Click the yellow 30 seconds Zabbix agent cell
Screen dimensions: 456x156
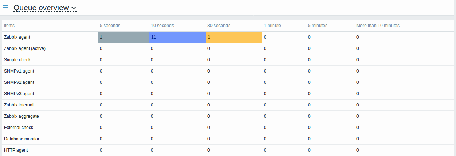[234, 37]
